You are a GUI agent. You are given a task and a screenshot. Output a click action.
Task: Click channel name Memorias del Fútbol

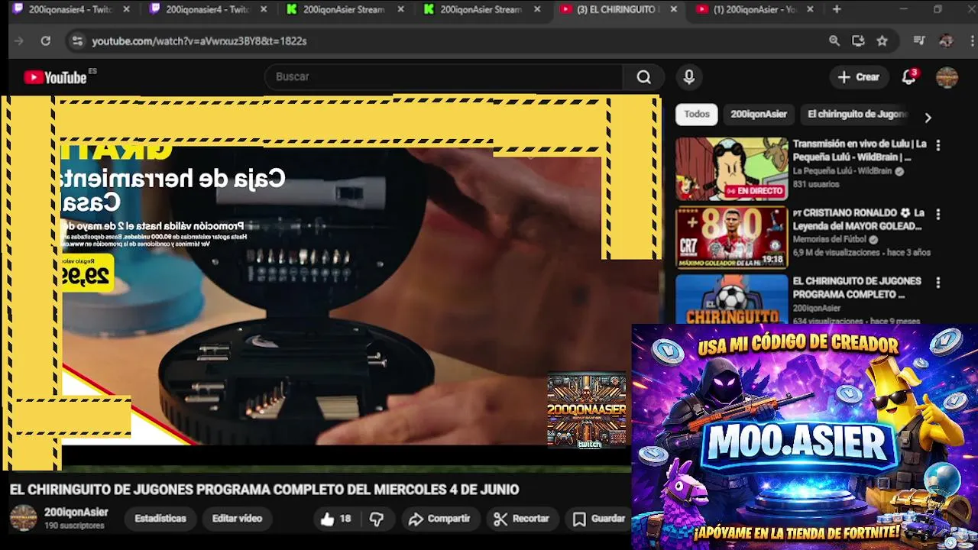[x=831, y=240]
